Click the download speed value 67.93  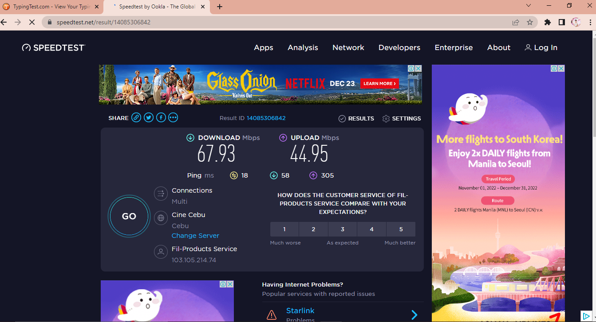click(216, 154)
